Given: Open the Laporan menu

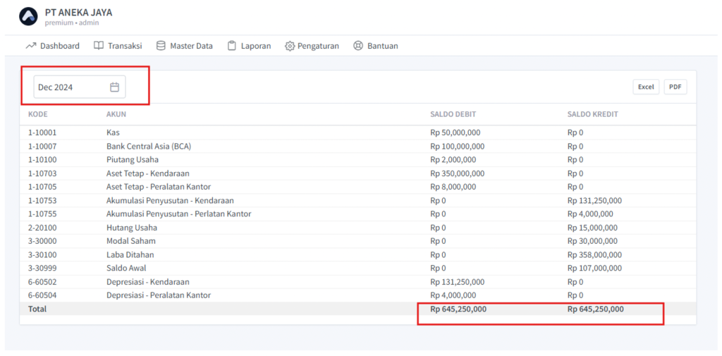Looking at the screenshot, I should 255,46.
